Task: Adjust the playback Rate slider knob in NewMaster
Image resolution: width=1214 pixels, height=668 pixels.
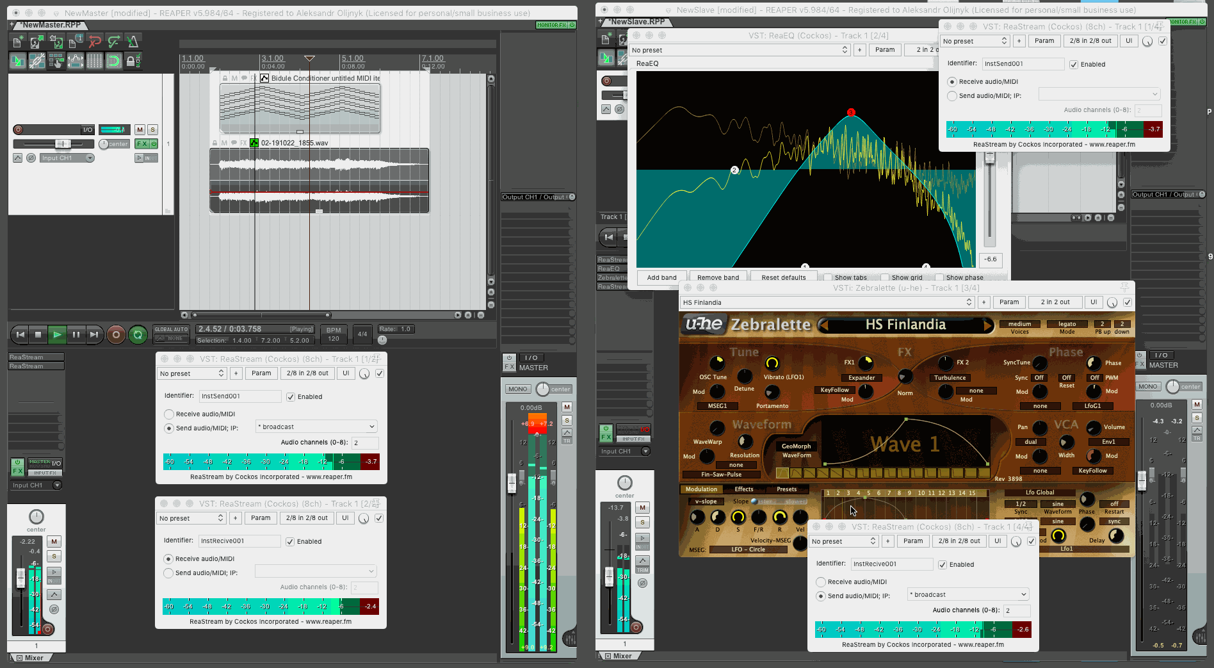Action: (382, 340)
